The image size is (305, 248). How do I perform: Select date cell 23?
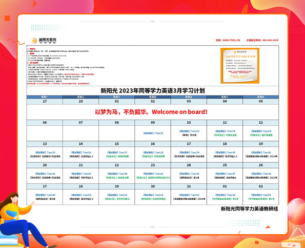(x=153, y=165)
